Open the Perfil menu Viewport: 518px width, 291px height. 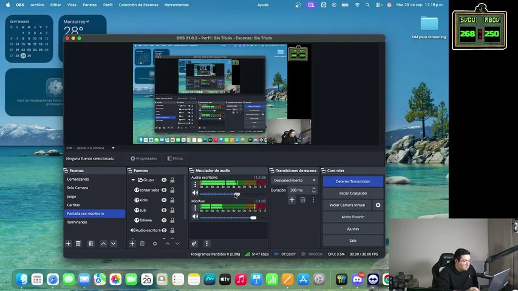tap(107, 5)
